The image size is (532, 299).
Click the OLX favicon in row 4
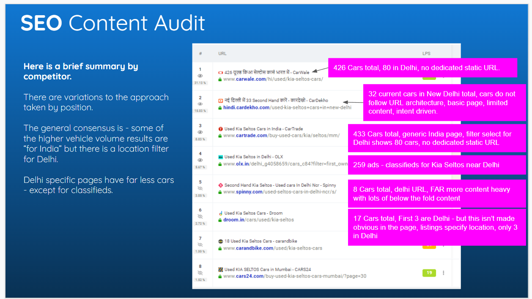(x=220, y=157)
